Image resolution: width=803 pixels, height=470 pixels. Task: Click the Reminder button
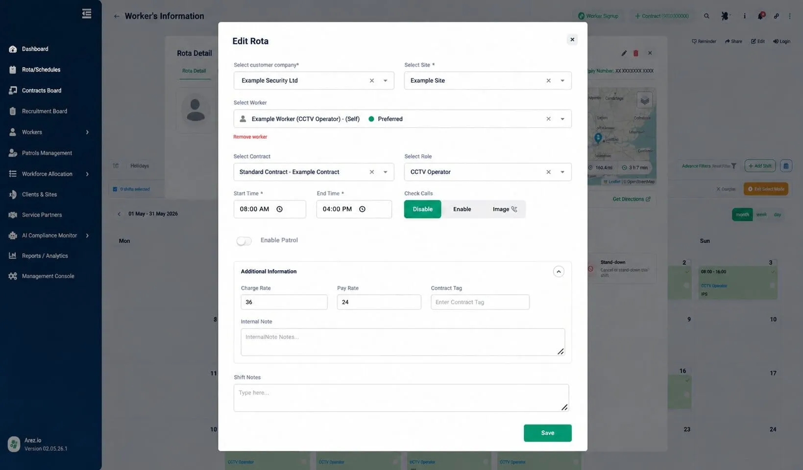coord(704,42)
